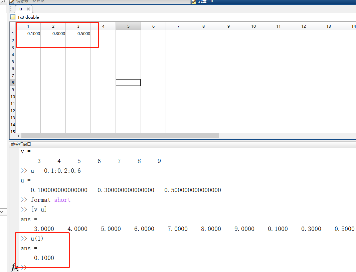Click the fx function browser icon
The height and width of the screenshot is (272, 356).
15,267
